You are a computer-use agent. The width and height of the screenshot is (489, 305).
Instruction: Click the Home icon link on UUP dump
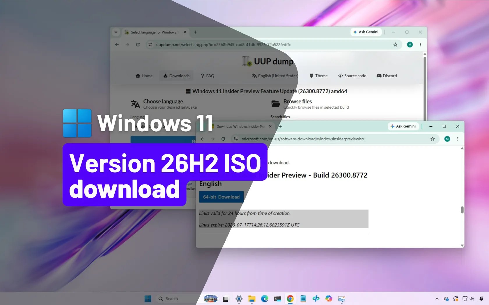point(144,76)
